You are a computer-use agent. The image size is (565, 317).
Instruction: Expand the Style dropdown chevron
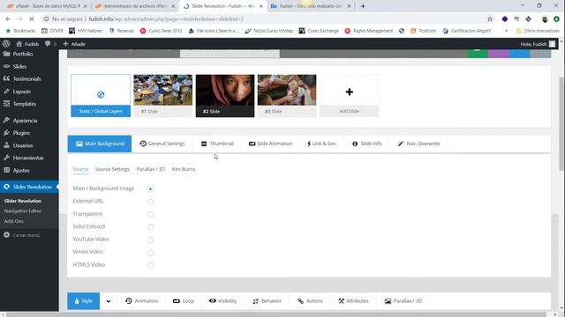(x=109, y=301)
